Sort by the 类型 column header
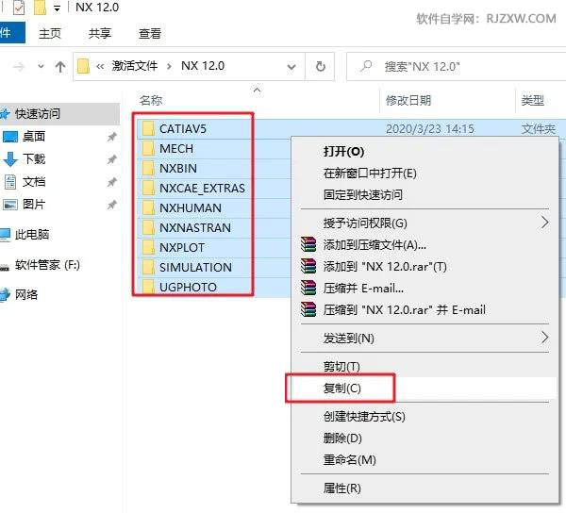This screenshot has height=513, width=566. pyautogui.click(x=532, y=100)
